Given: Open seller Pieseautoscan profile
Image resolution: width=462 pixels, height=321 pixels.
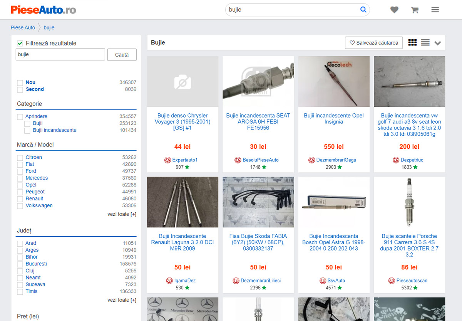Looking at the screenshot, I should pos(412,281).
